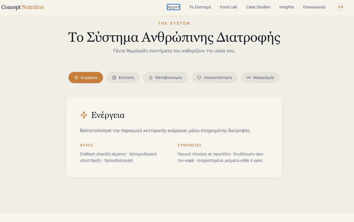The image size is (354, 222).
Task: Click the lightning bolt icon in Ενέργεια tab
Action: [76, 78]
